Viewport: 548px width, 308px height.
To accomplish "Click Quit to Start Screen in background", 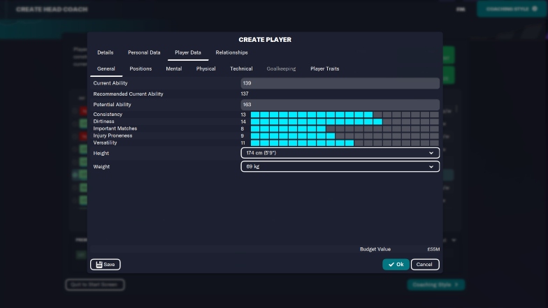I will (95, 285).
